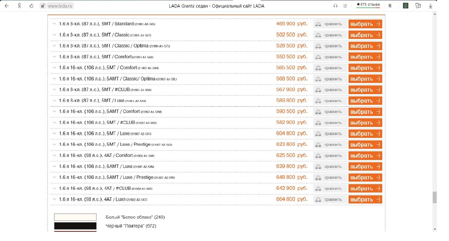
Task: Expand the 5MT / Classic / Optima row chevron
Action: point(54,46)
